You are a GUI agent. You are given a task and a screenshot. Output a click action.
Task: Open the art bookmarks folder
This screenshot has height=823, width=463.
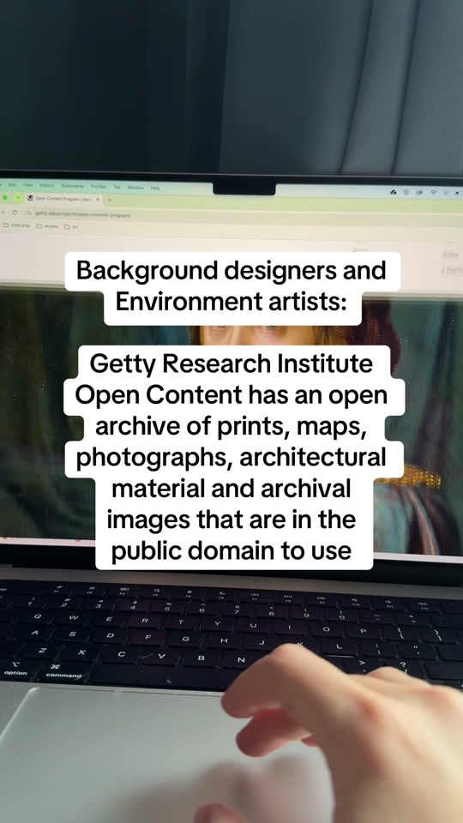click(71, 226)
